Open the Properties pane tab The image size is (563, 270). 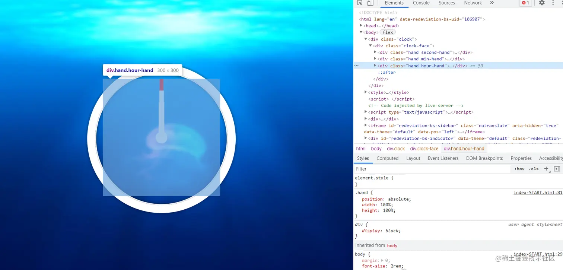point(521,158)
